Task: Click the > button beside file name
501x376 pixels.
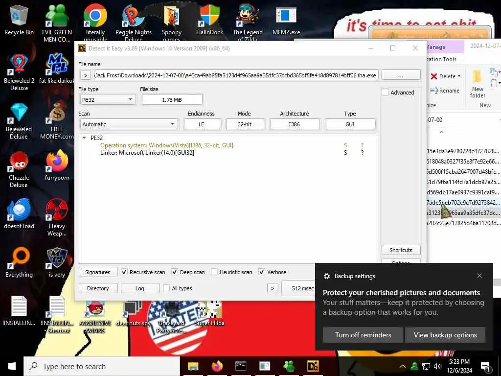Action: click(x=85, y=75)
